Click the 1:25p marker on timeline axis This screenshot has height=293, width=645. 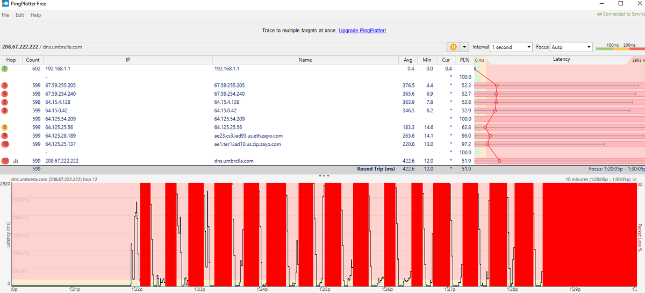[x=324, y=289]
